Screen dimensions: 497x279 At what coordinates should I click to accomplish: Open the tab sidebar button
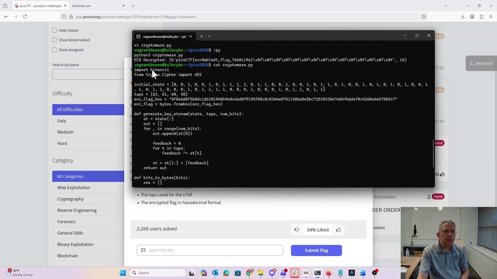coord(5,6)
